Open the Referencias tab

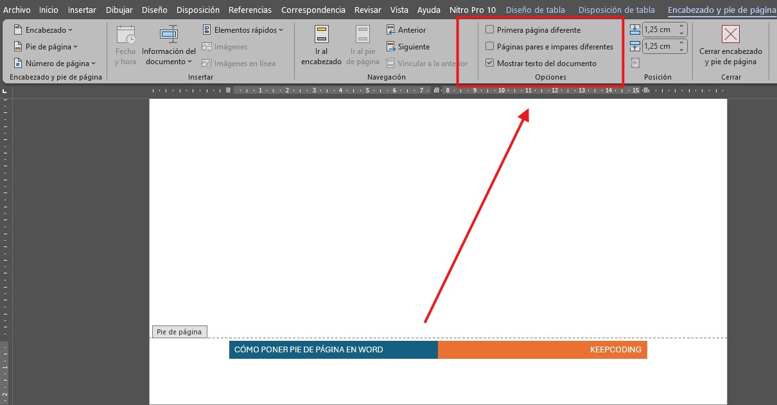point(250,10)
